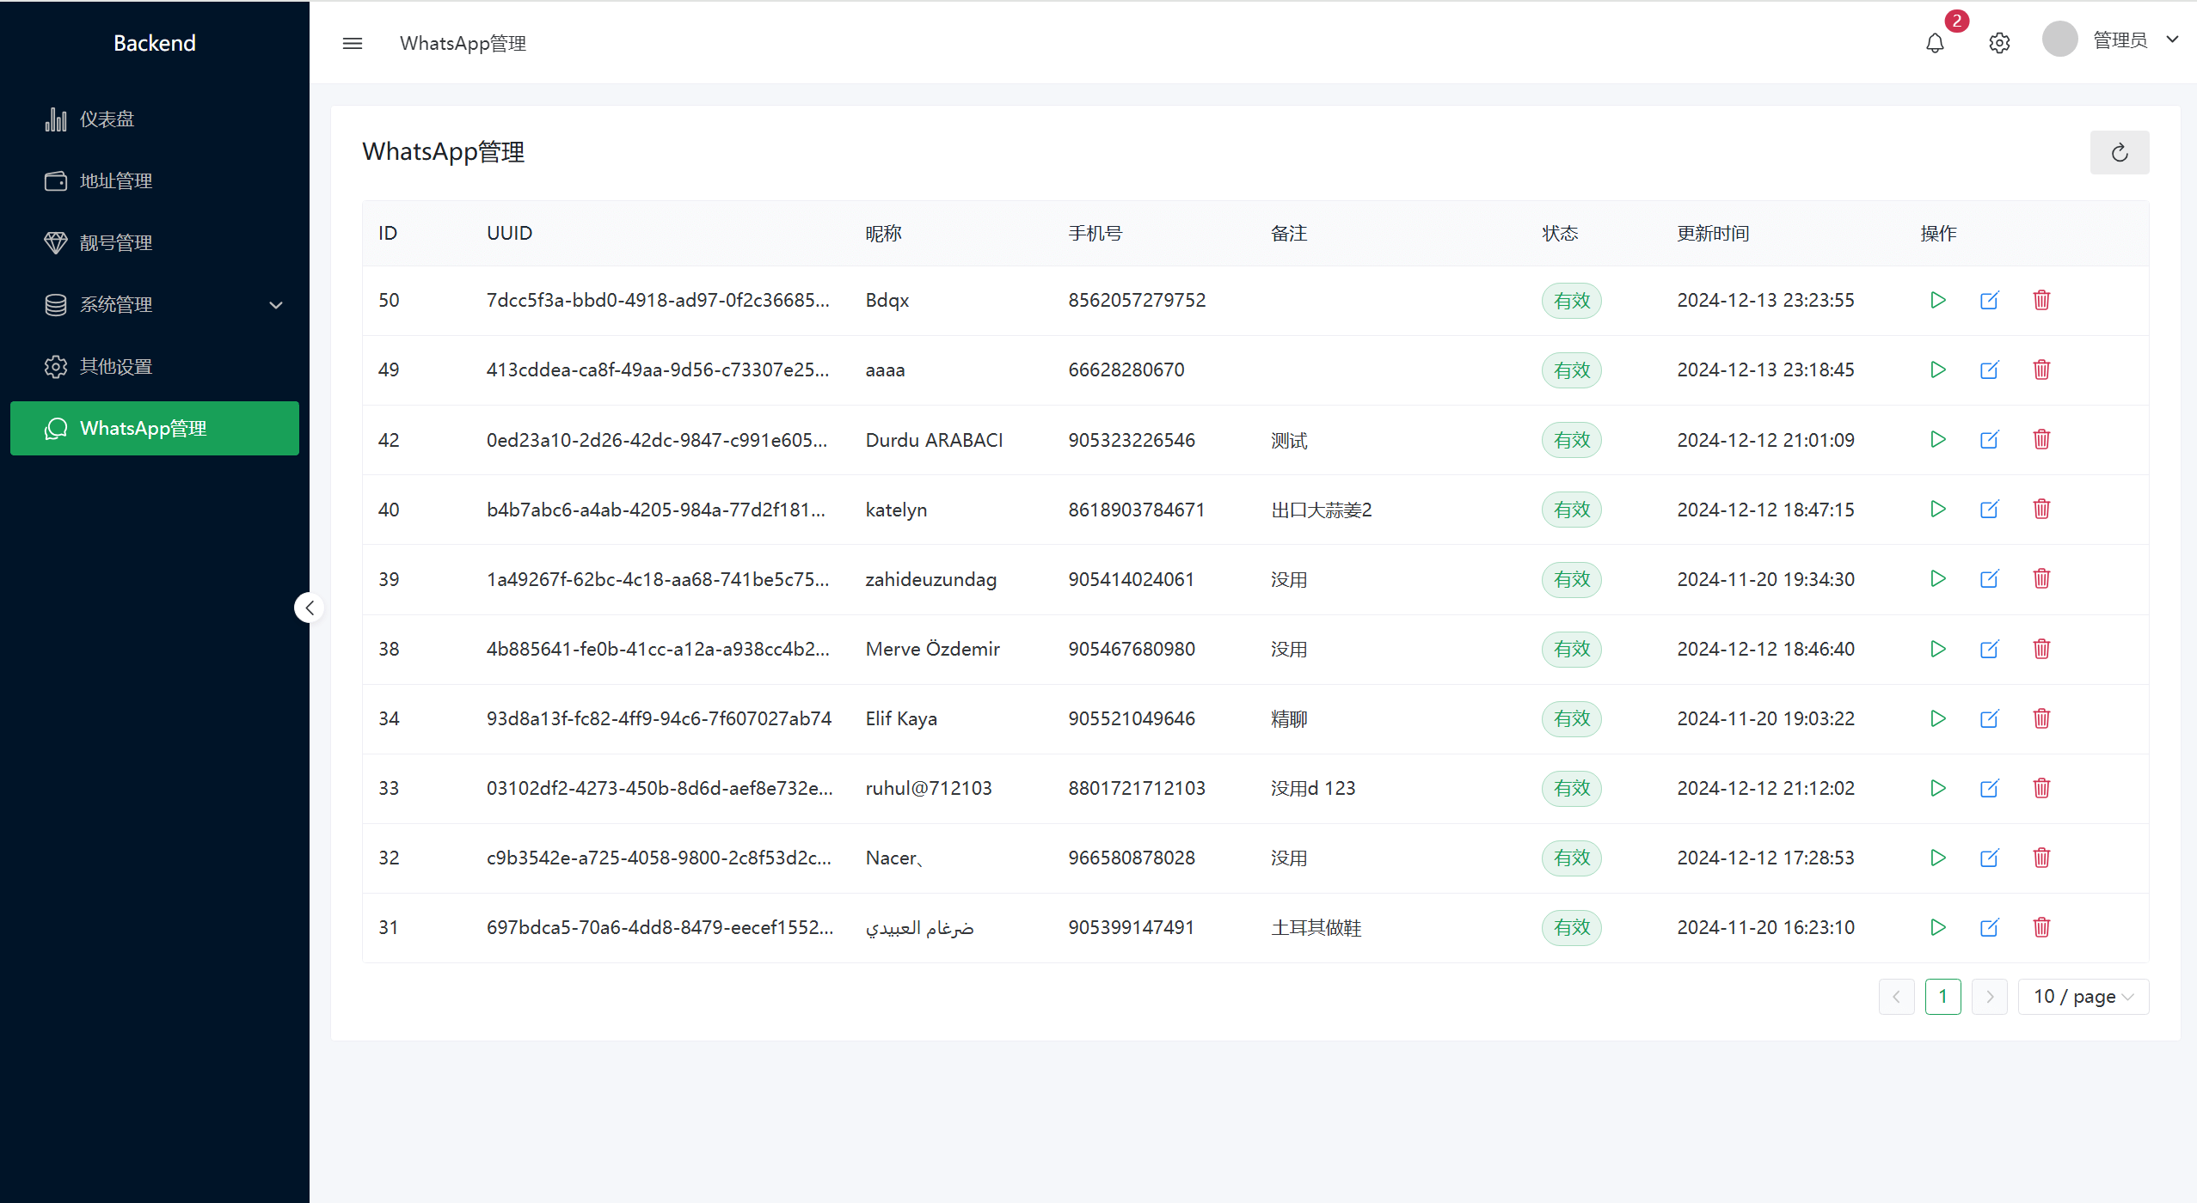Viewport: 2197px width, 1203px height.
Task: Click the refresh table button
Action: coord(2120,152)
